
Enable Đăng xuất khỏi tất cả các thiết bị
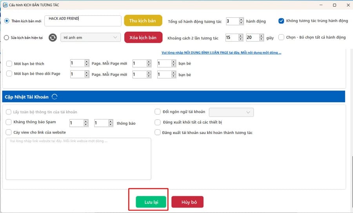(x=158, y=122)
